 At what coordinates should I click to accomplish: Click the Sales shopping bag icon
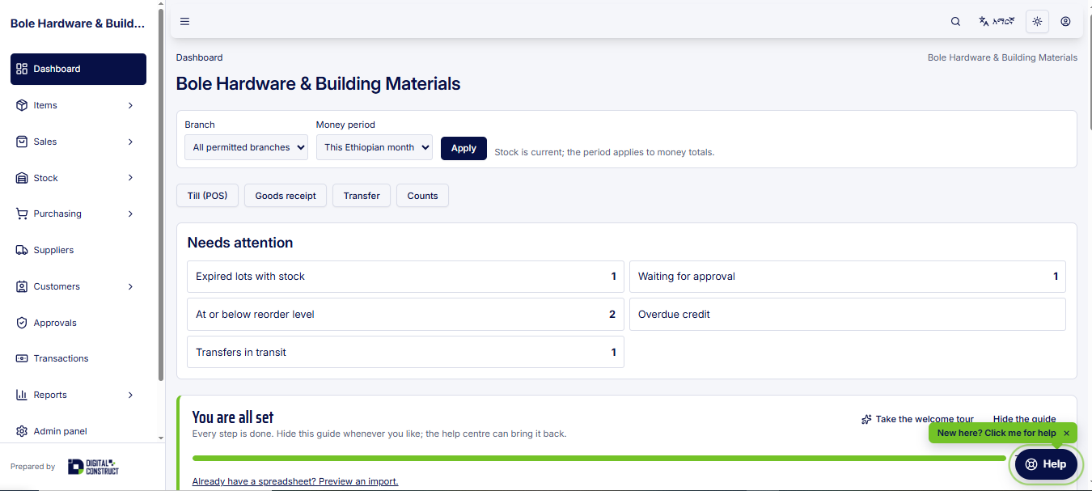coord(22,142)
